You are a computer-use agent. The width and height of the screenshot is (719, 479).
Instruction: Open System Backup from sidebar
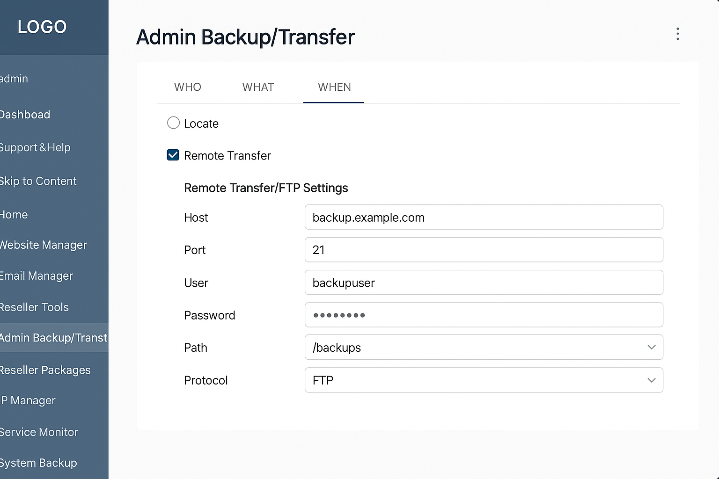coord(38,463)
